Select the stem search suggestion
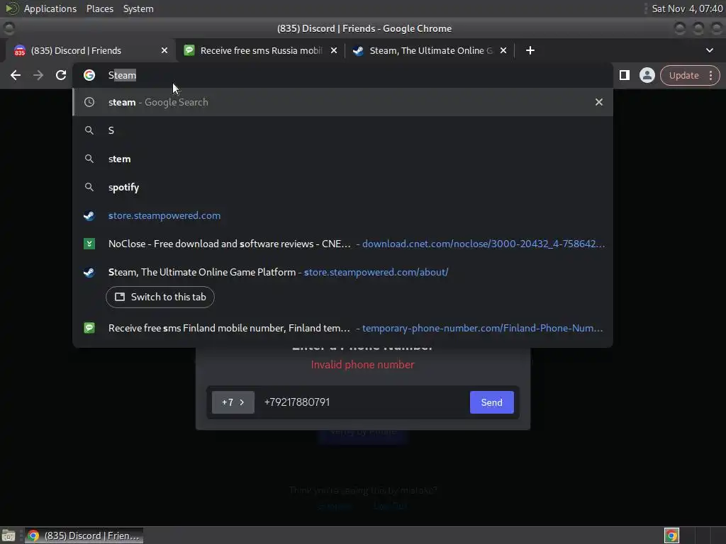 click(x=342, y=159)
